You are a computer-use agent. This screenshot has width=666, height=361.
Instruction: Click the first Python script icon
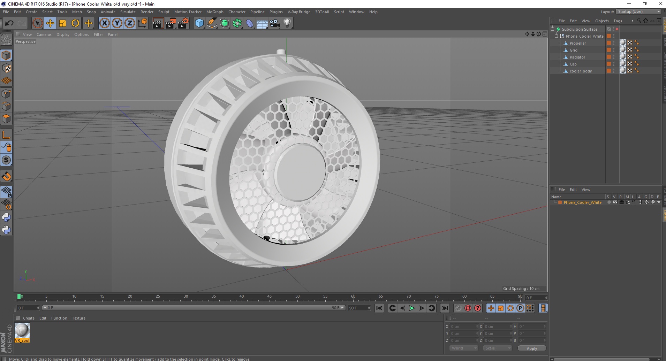[x=6, y=217]
